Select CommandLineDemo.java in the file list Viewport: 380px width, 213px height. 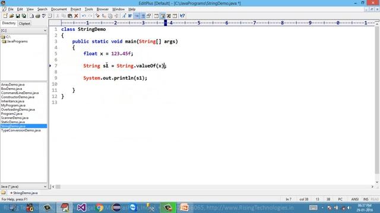(x=20, y=93)
